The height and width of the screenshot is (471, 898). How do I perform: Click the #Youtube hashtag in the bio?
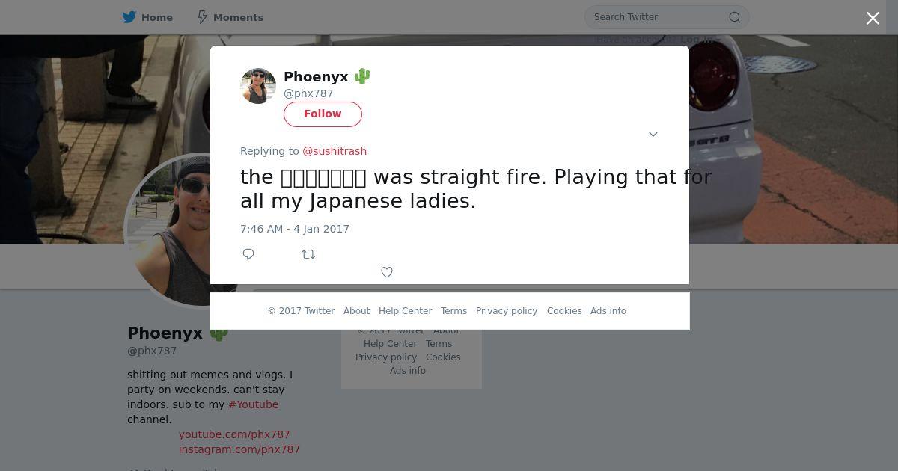pyautogui.click(x=253, y=404)
